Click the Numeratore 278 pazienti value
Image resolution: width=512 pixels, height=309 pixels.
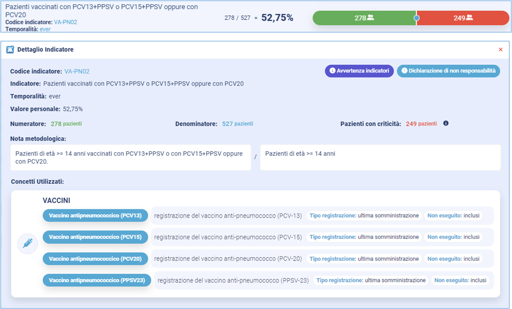point(66,124)
